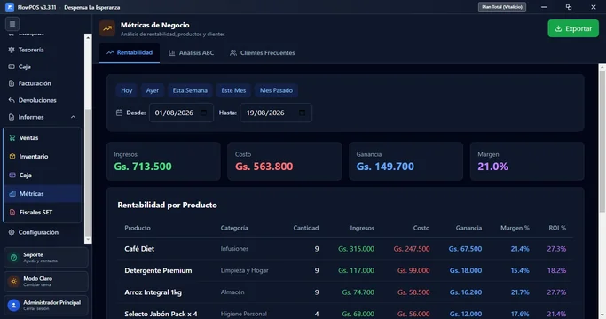Open the top-level Caja sidebar item below Tesorería
Image resolution: width=606 pixels, height=319 pixels.
[24, 66]
